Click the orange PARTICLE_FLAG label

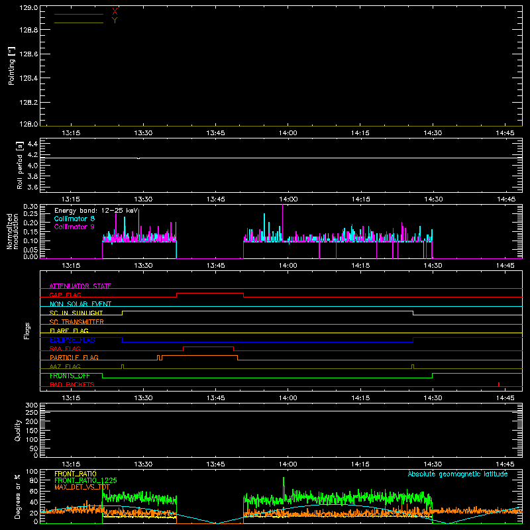[x=74, y=358]
